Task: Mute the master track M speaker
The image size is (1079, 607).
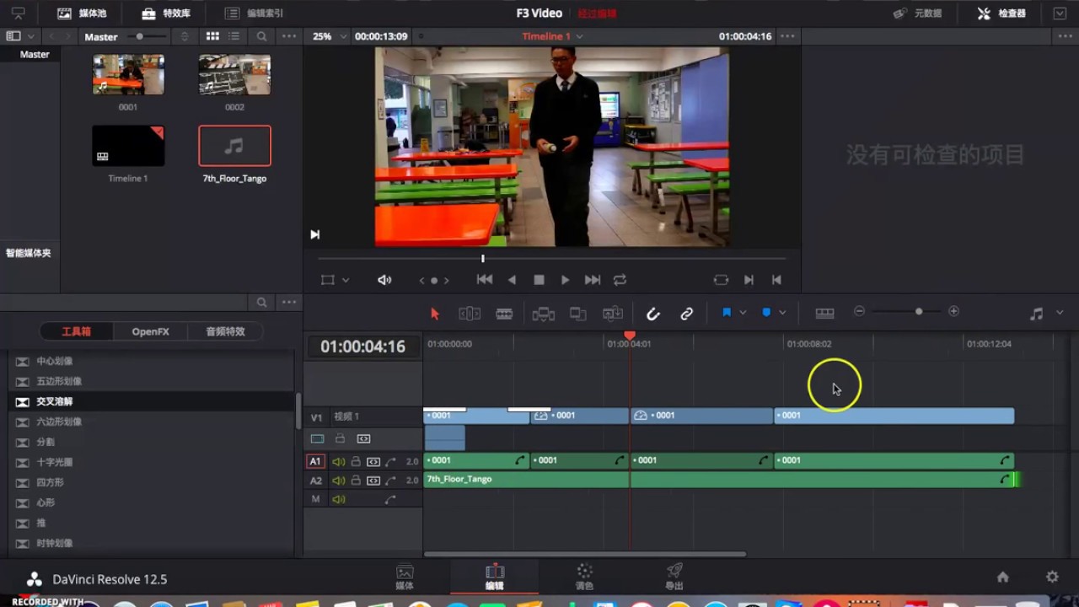Action: coord(339,499)
